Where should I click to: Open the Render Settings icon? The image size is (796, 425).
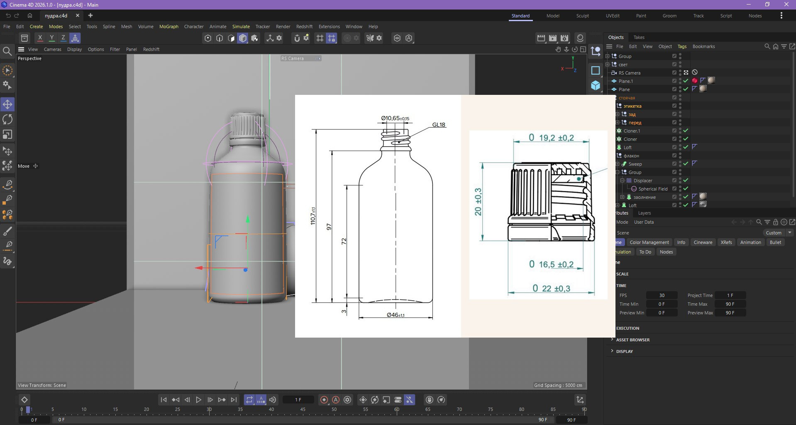[564, 38]
